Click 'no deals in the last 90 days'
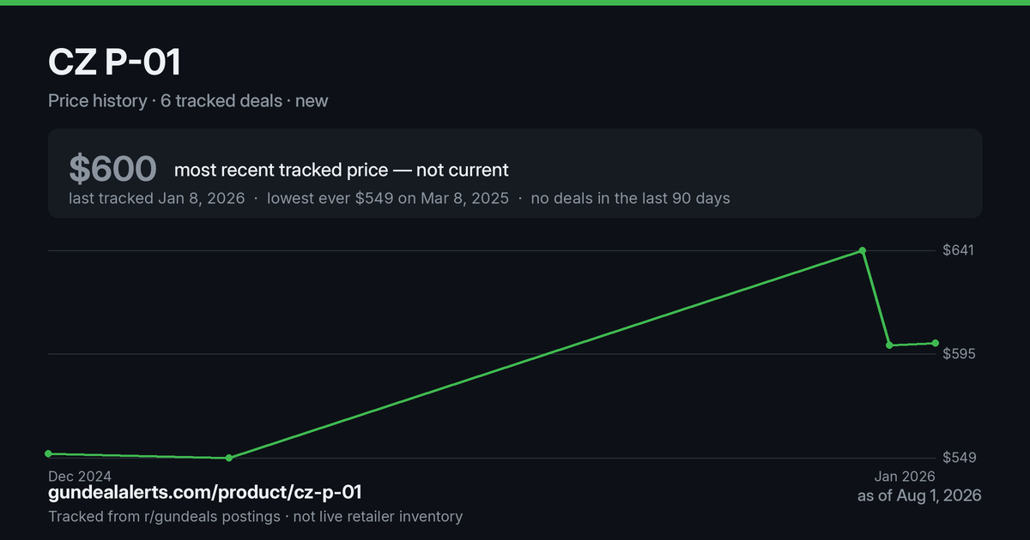The width and height of the screenshot is (1030, 540). coord(630,198)
